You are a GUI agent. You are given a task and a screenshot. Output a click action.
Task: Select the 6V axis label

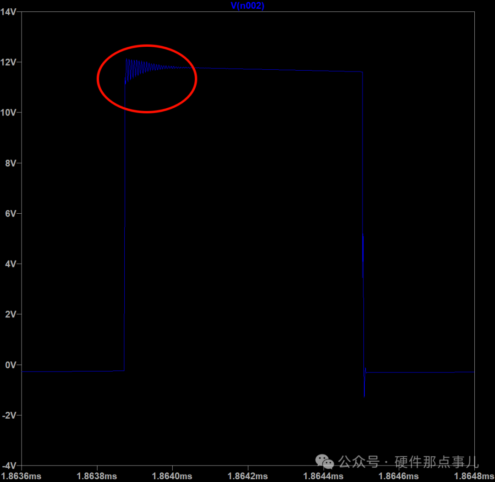coord(11,214)
